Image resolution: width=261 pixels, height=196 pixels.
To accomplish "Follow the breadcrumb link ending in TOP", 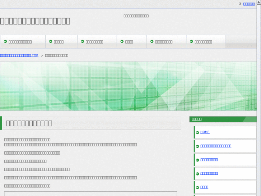I will coord(19,55).
